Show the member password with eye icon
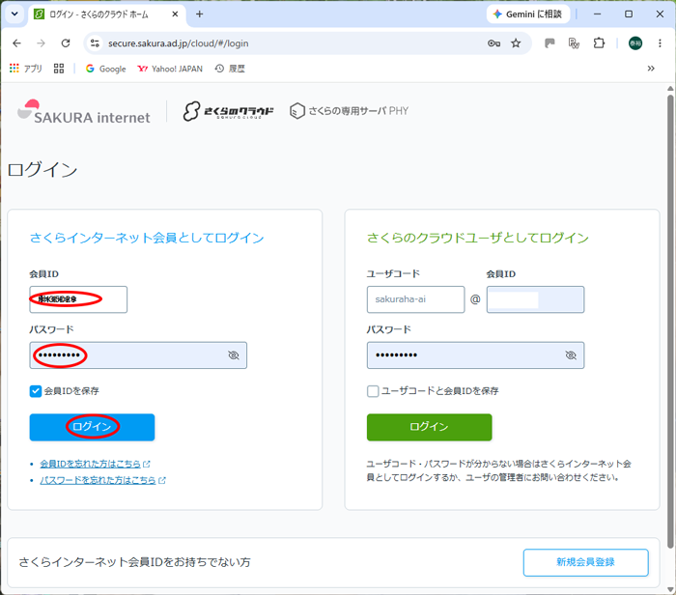Screen dimensions: 676x595 point(234,355)
